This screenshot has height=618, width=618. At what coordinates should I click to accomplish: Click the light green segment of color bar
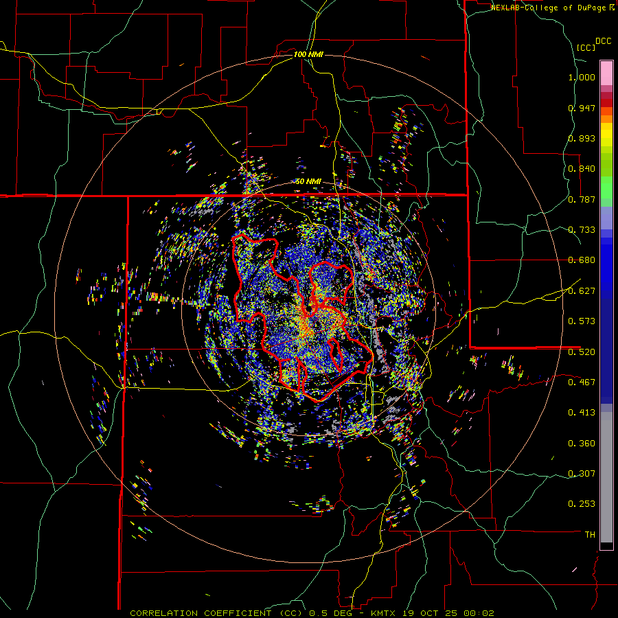coord(606,187)
